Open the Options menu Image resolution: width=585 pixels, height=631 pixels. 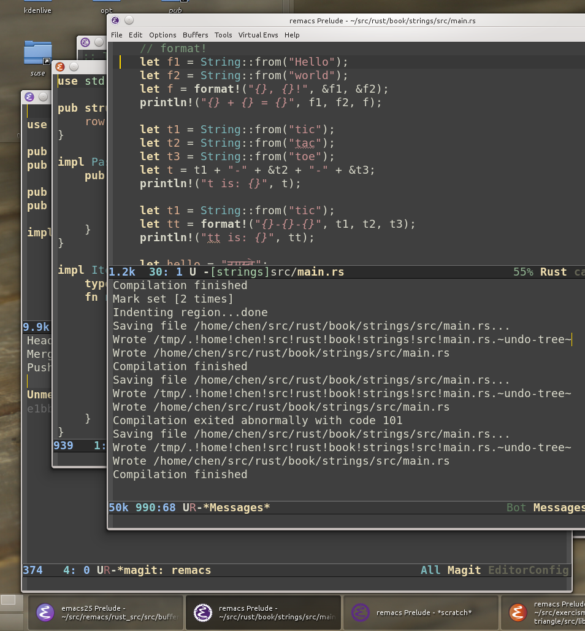[162, 35]
